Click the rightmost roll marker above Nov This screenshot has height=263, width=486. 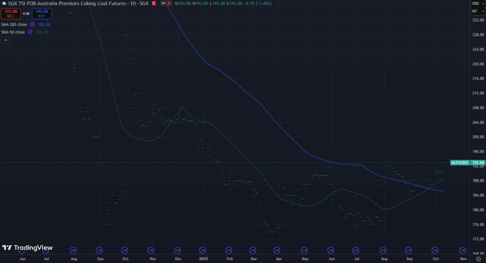pyautogui.click(x=462, y=250)
